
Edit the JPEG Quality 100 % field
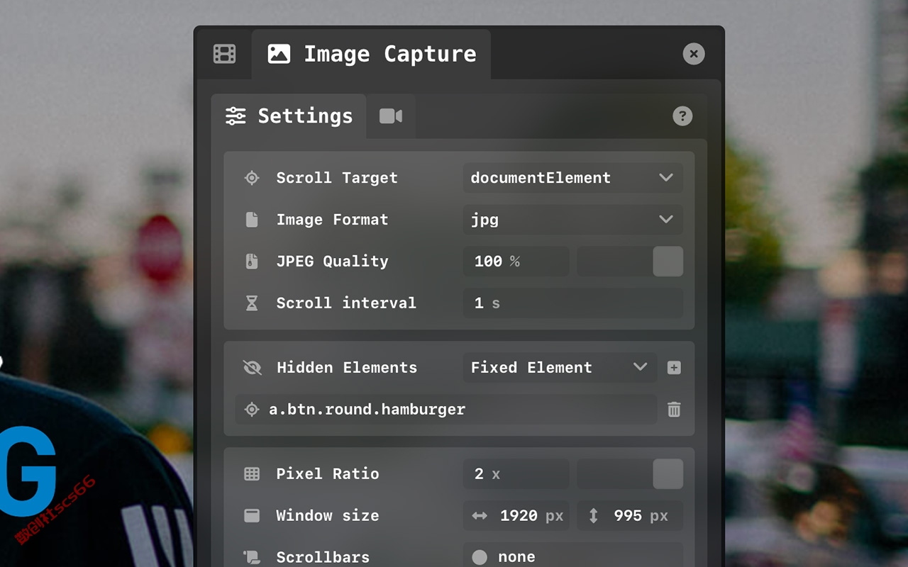516,262
